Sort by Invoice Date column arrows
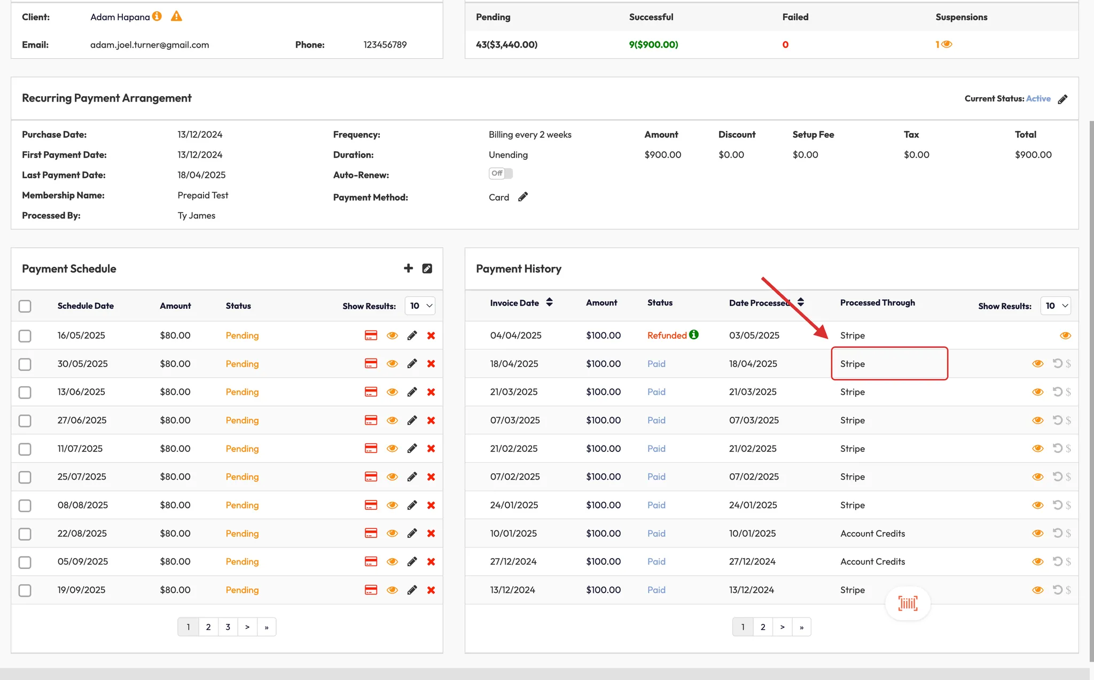Image resolution: width=1094 pixels, height=680 pixels. click(549, 302)
